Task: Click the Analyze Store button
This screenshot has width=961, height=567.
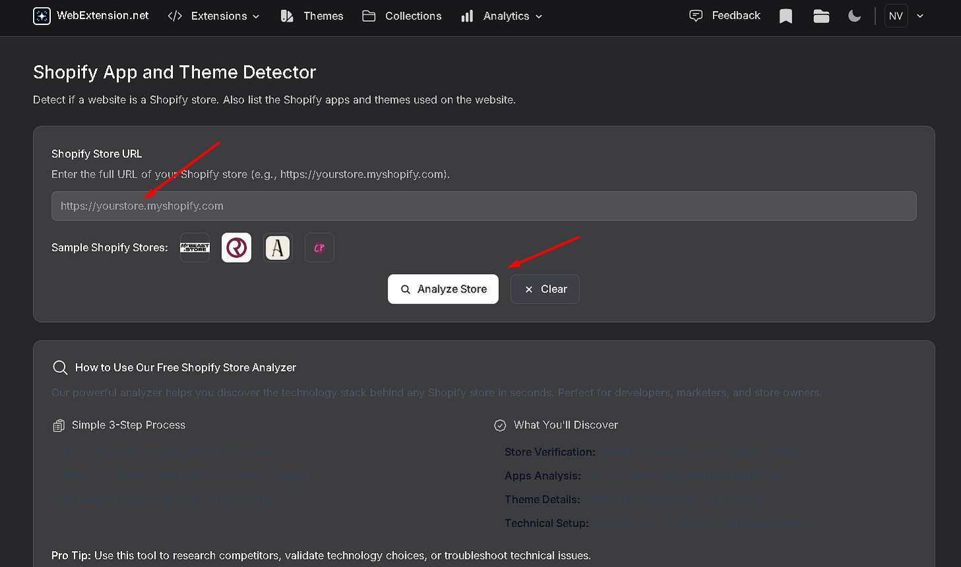Action: 443,289
